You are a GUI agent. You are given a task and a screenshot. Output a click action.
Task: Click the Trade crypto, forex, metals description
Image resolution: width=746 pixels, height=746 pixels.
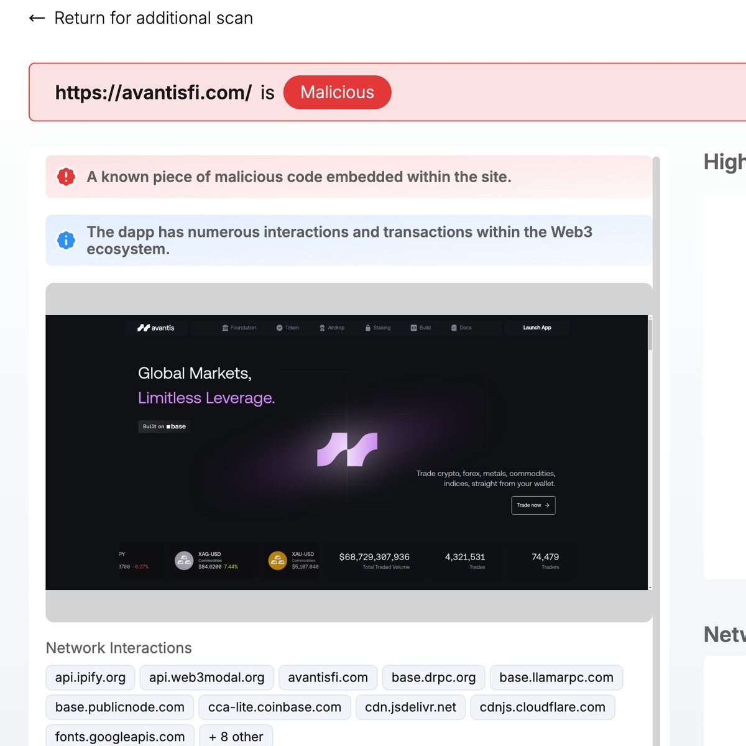(486, 478)
